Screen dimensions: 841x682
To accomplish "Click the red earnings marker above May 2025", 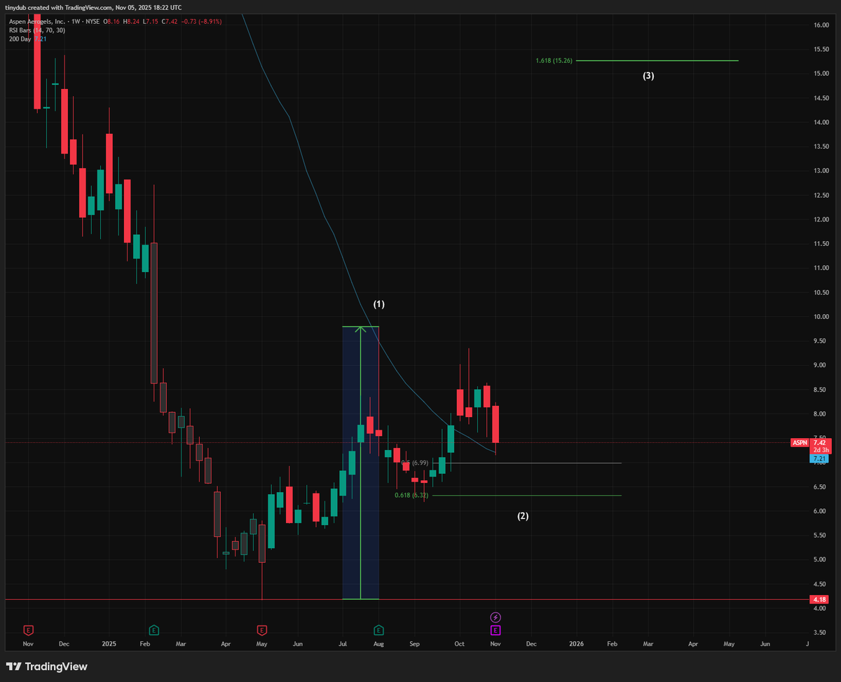I will [262, 629].
